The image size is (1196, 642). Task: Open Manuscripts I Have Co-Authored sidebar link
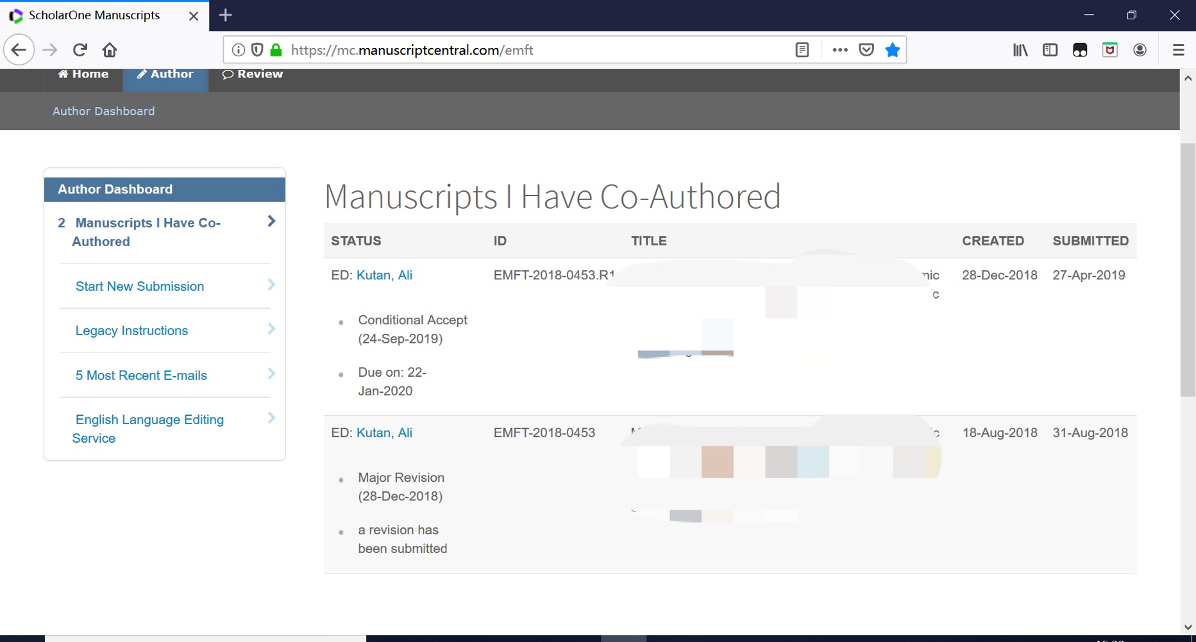click(x=146, y=232)
